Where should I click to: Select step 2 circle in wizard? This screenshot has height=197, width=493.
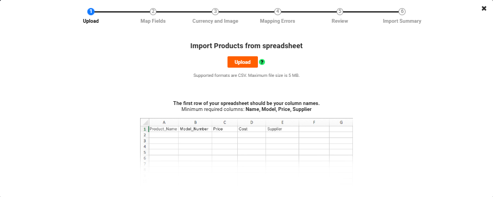tap(153, 11)
